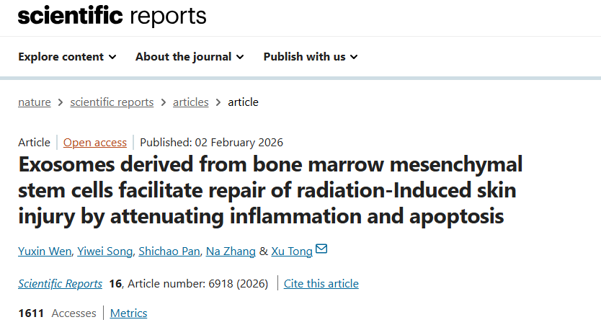Click the current article breadcrumb item

click(x=243, y=102)
